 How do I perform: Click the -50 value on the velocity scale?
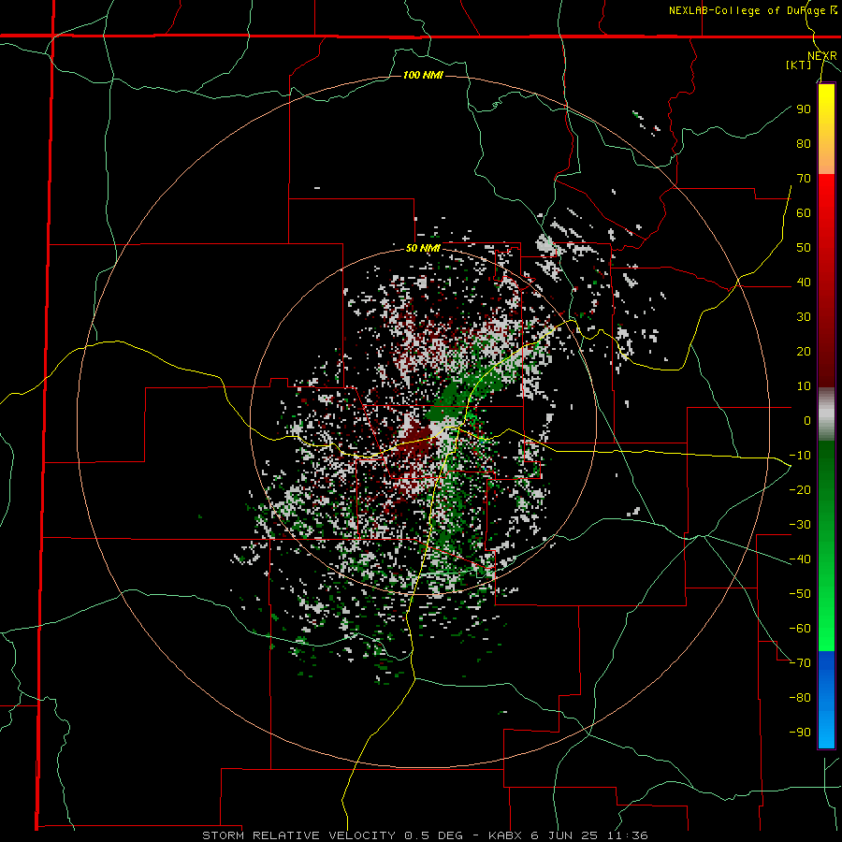click(x=800, y=594)
